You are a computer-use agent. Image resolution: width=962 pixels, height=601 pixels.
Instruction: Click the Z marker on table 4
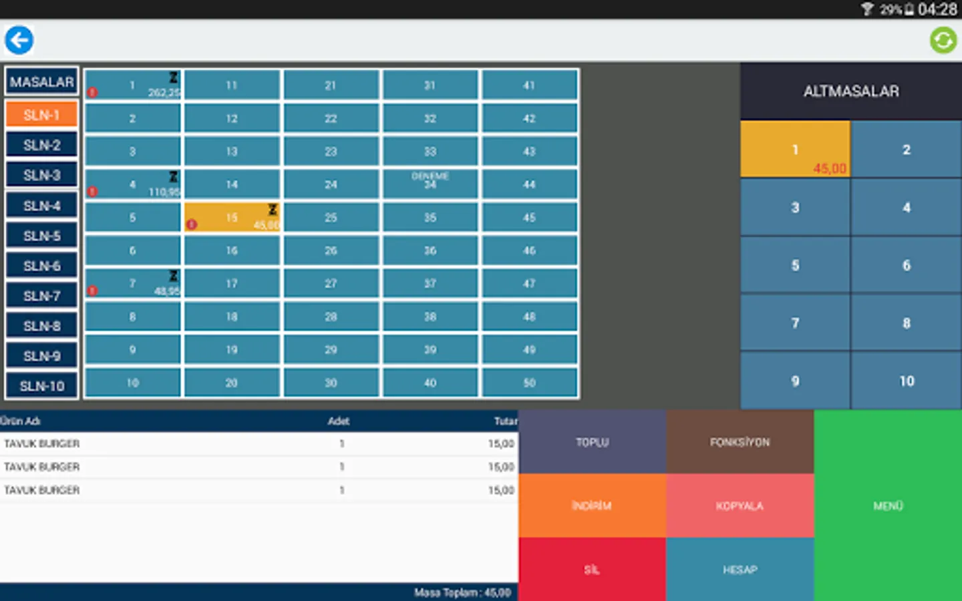[x=174, y=177]
